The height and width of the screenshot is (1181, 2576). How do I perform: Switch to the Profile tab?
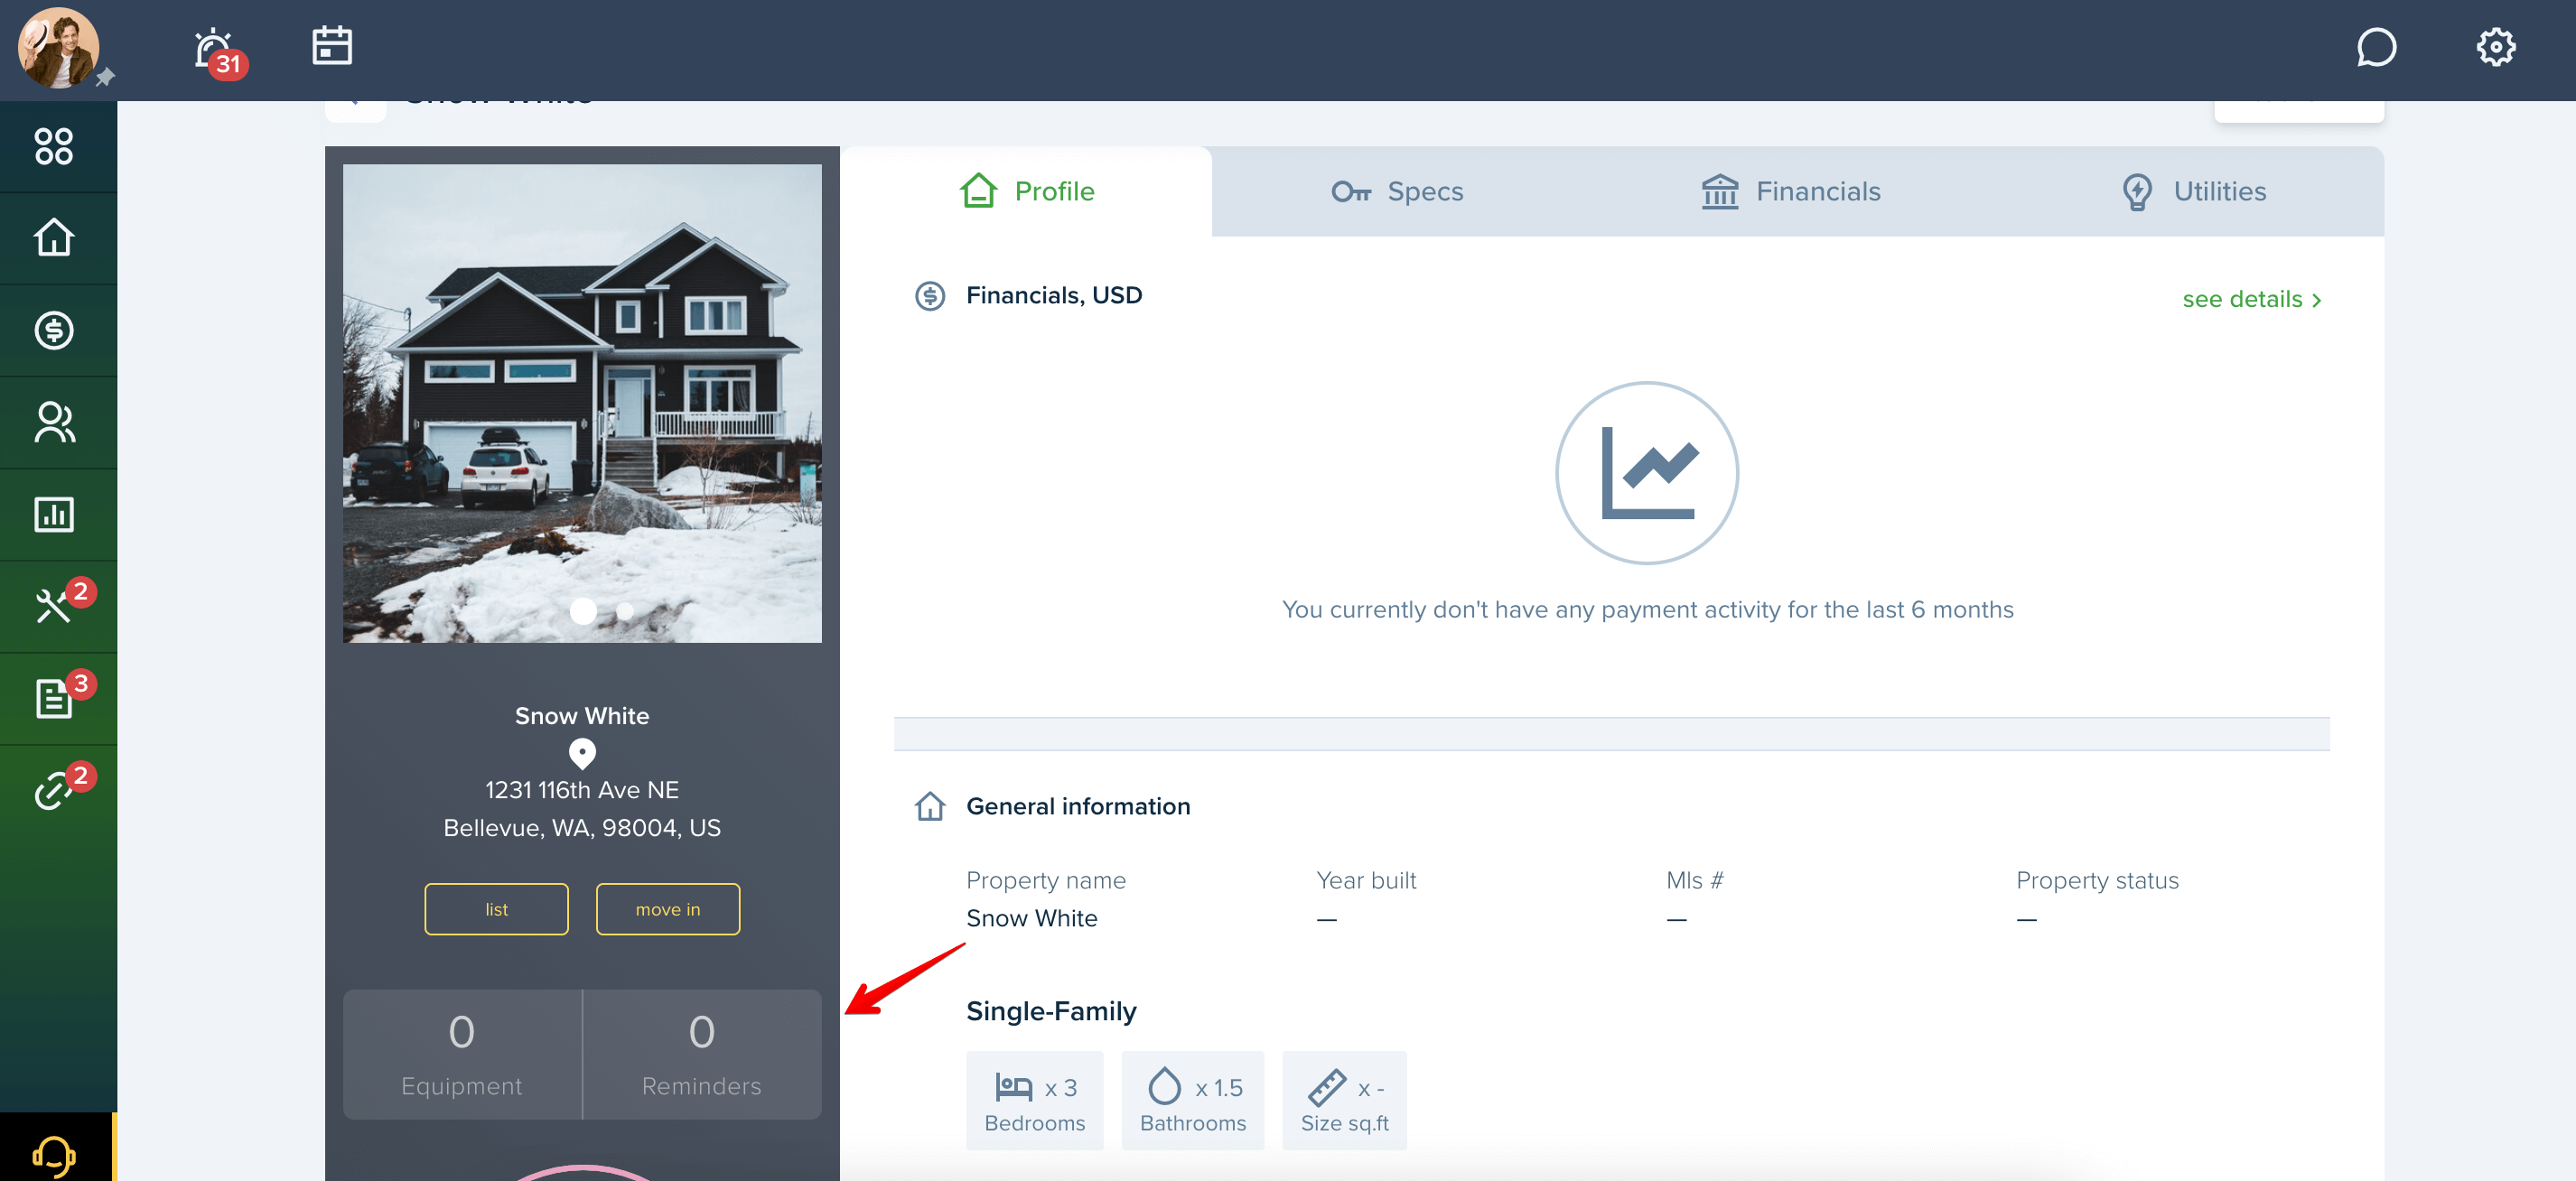coord(1026,191)
